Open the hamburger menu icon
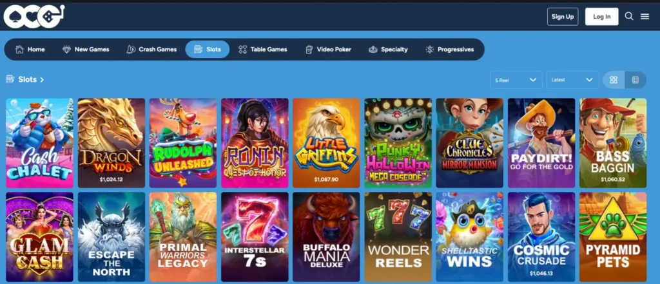The image size is (660, 284). click(x=645, y=16)
